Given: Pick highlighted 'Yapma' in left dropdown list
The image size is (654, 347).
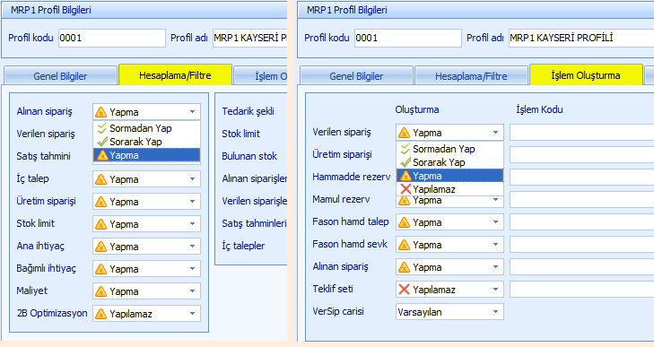Looking at the screenshot, I should point(146,155).
